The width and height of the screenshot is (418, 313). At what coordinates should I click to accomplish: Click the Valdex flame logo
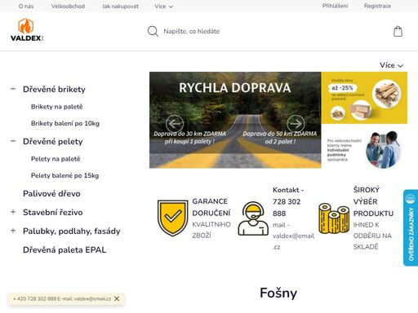click(x=27, y=29)
